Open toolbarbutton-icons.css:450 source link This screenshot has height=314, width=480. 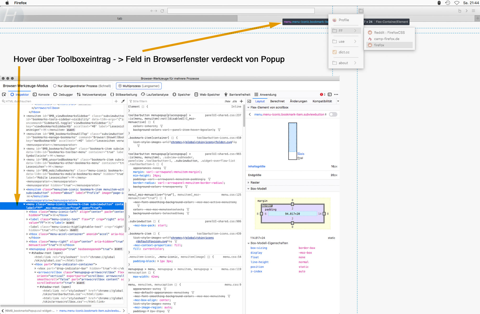coord(219,138)
